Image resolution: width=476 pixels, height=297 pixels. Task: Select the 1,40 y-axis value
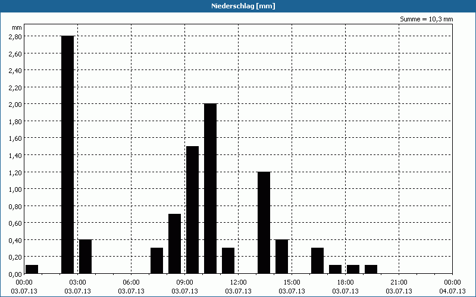point(15,155)
